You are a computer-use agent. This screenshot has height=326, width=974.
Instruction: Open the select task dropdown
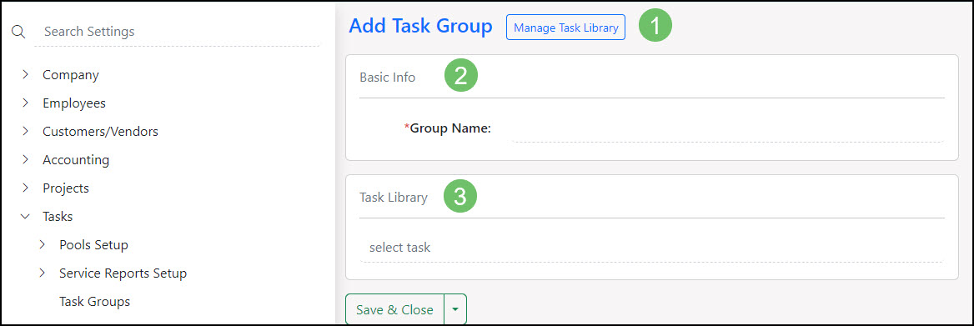pos(651,248)
